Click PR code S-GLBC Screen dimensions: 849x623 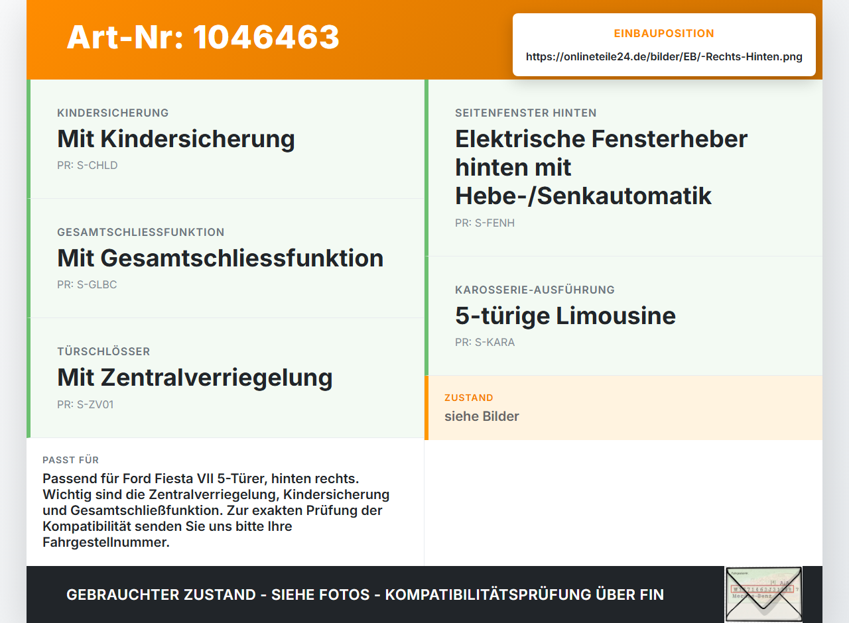click(x=87, y=285)
